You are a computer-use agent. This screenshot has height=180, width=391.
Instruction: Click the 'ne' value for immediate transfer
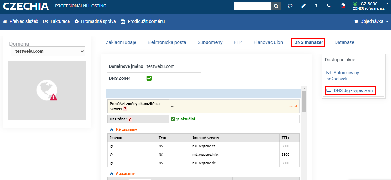click(x=173, y=106)
